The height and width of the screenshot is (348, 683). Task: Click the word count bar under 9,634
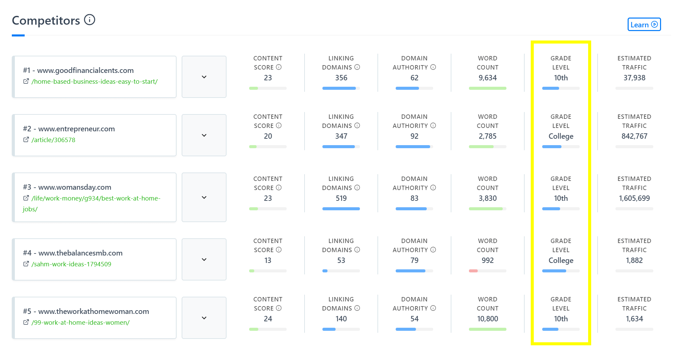(488, 88)
